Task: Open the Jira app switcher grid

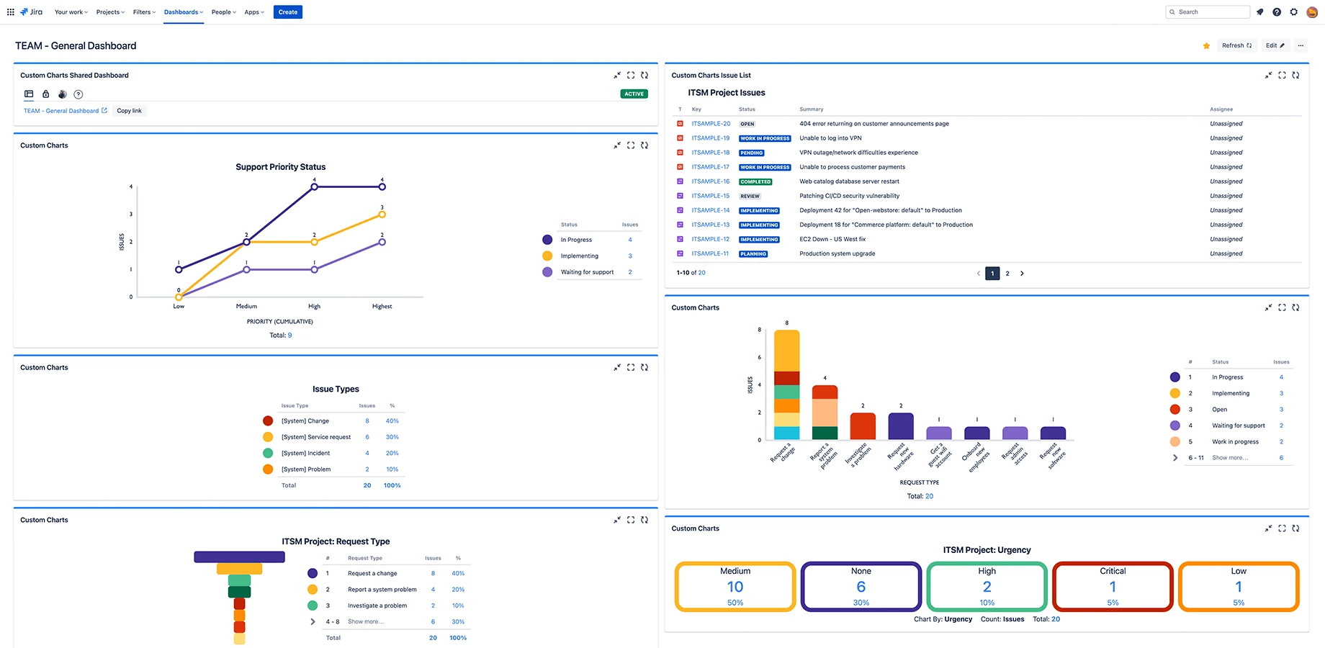Action: (x=11, y=12)
